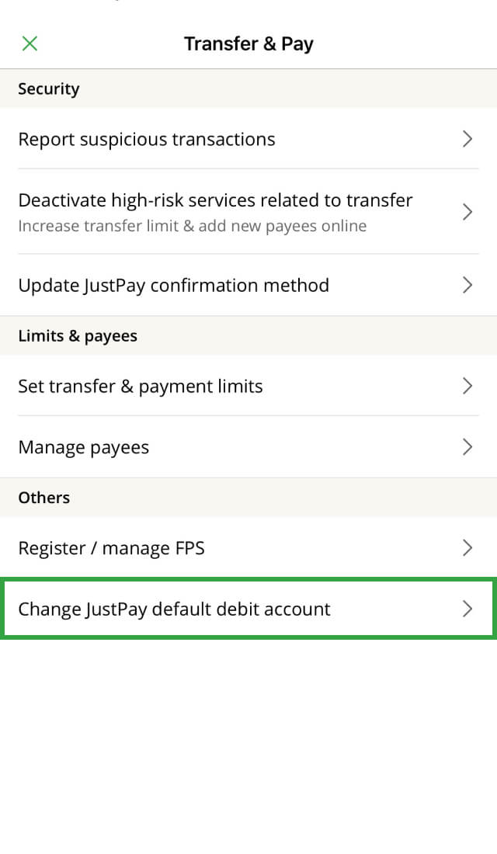Tap the arrow next to Deactivate high-risk services
This screenshot has width=497, height=854.
[467, 212]
